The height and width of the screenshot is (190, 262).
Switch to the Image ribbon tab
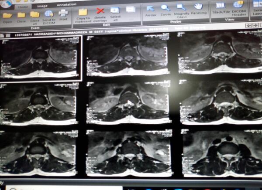(x=42, y=6)
